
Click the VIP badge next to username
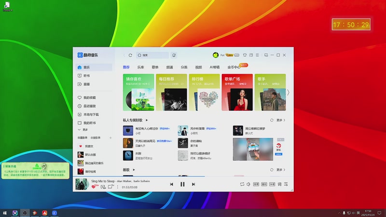pyautogui.click(x=229, y=55)
